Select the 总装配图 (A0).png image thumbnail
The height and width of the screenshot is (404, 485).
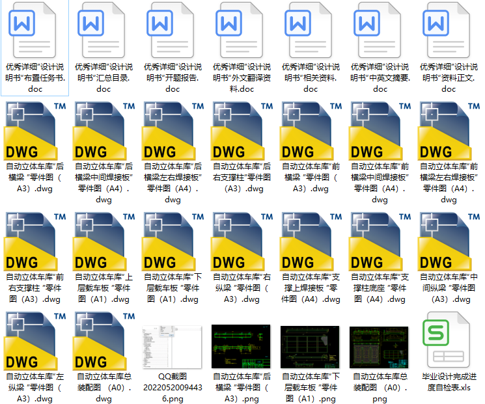(x=380, y=347)
